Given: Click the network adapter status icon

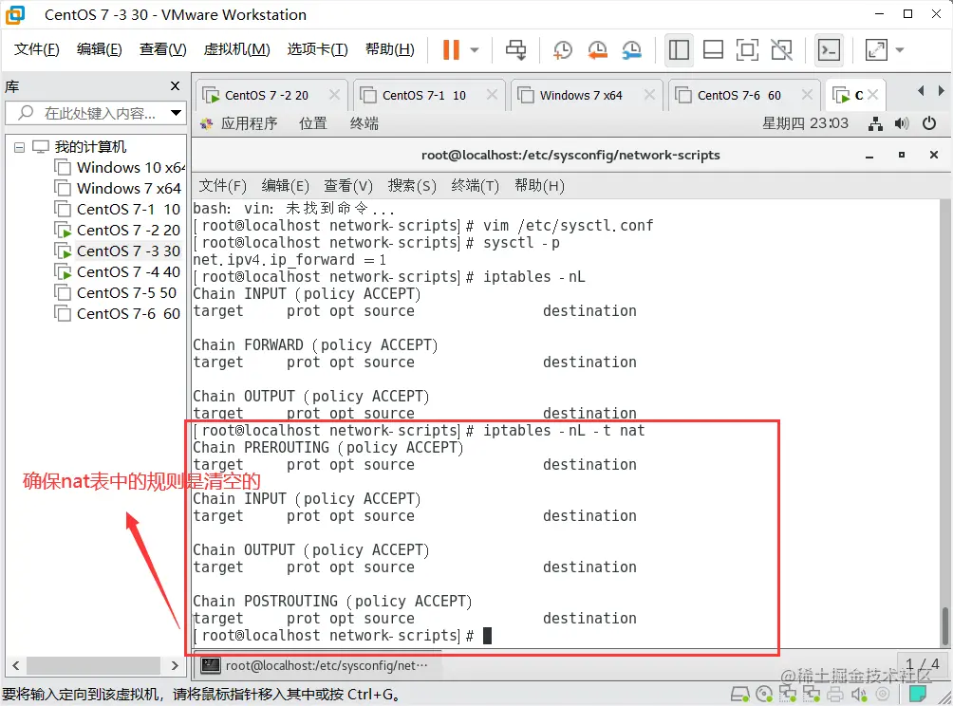Looking at the screenshot, I should coord(789,694).
